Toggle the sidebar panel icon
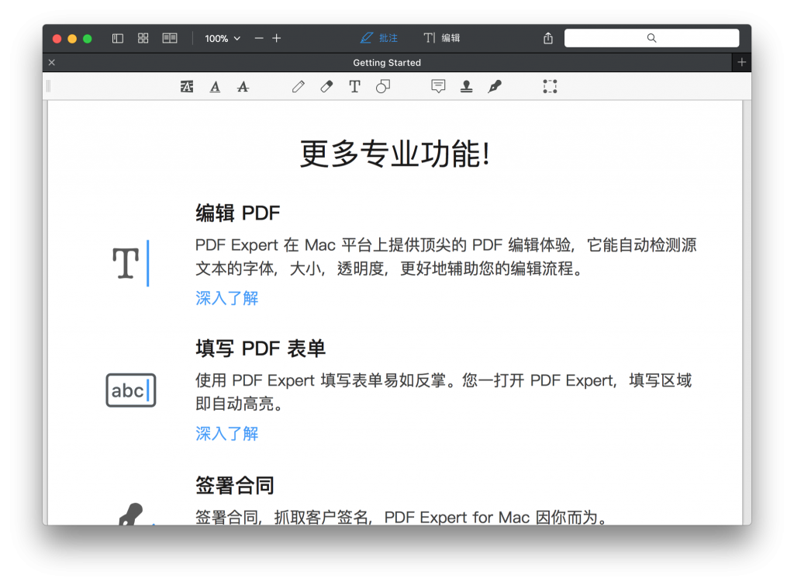 [118, 39]
